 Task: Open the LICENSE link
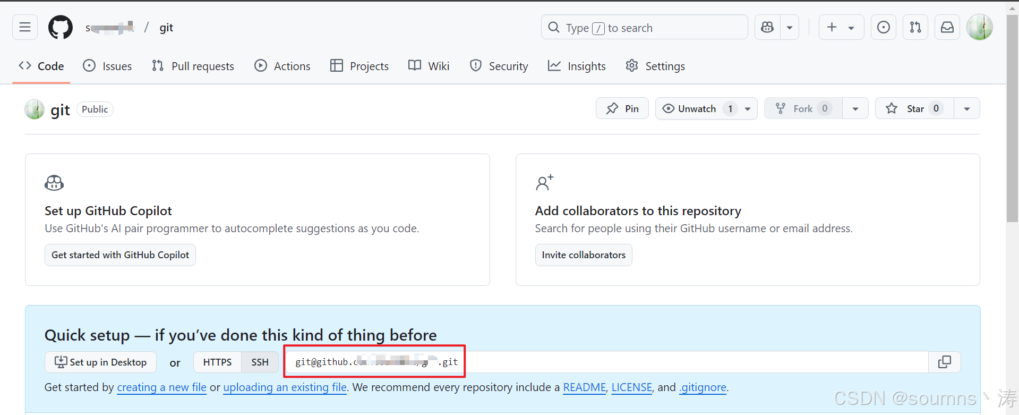[631, 387]
